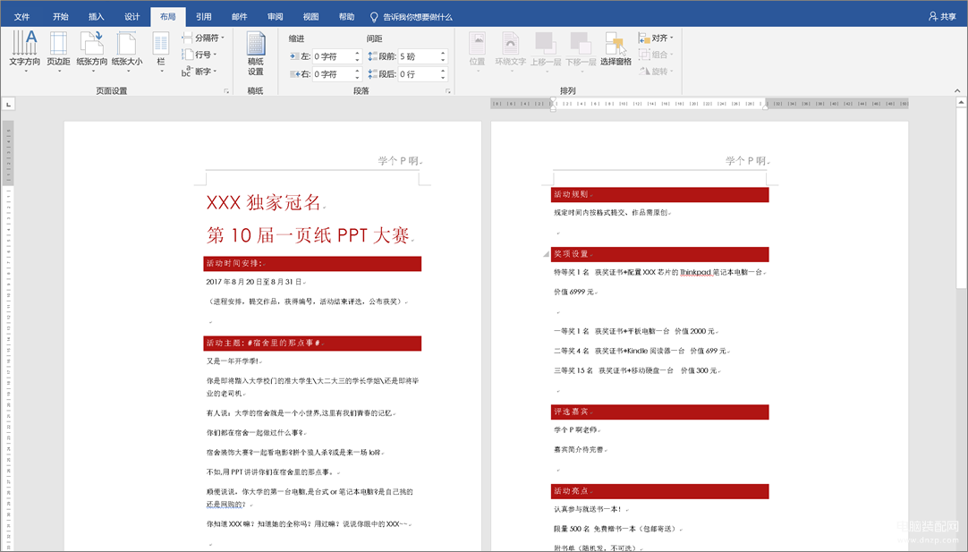Switch to the Home (开始) tab

pos(61,17)
